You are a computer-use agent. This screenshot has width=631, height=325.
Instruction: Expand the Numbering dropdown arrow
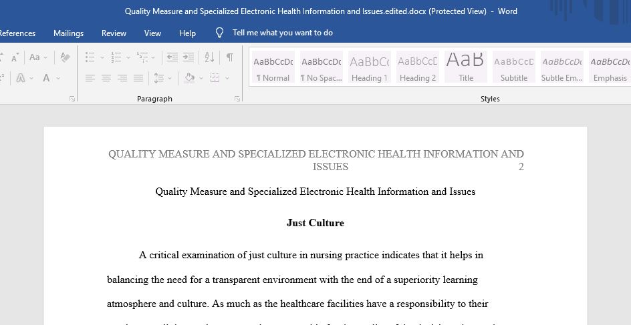tap(128, 57)
